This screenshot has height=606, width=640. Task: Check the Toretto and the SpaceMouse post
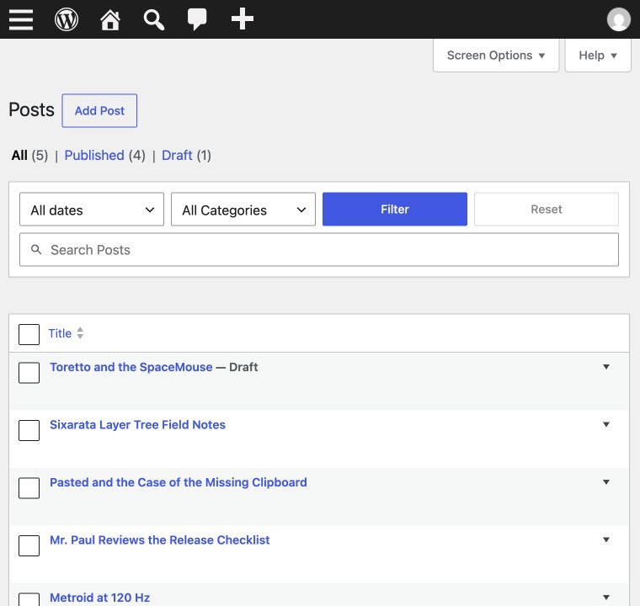(x=29, y=373)
